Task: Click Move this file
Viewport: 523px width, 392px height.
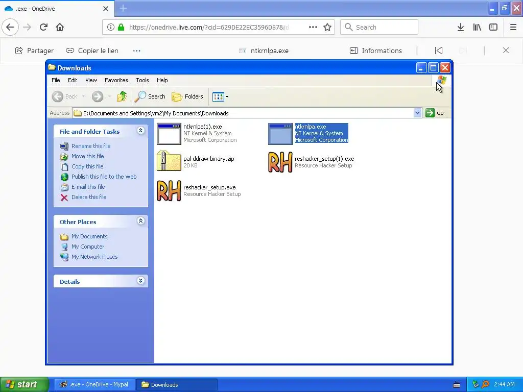Action: click(87, 156)
